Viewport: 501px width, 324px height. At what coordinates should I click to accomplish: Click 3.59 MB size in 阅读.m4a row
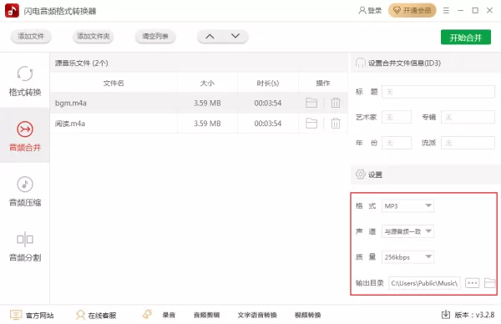click(x=207, y=124)
